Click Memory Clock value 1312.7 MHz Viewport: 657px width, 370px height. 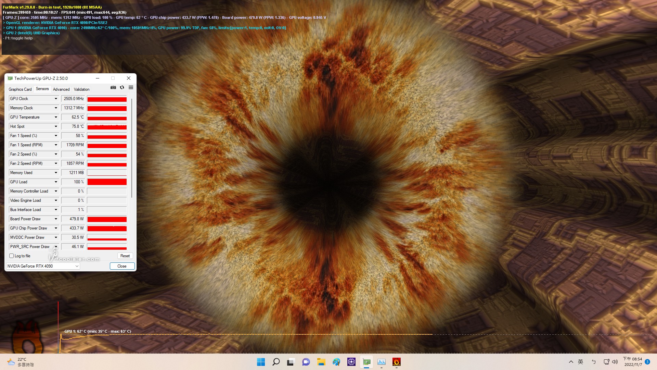[x=73, y=108]
